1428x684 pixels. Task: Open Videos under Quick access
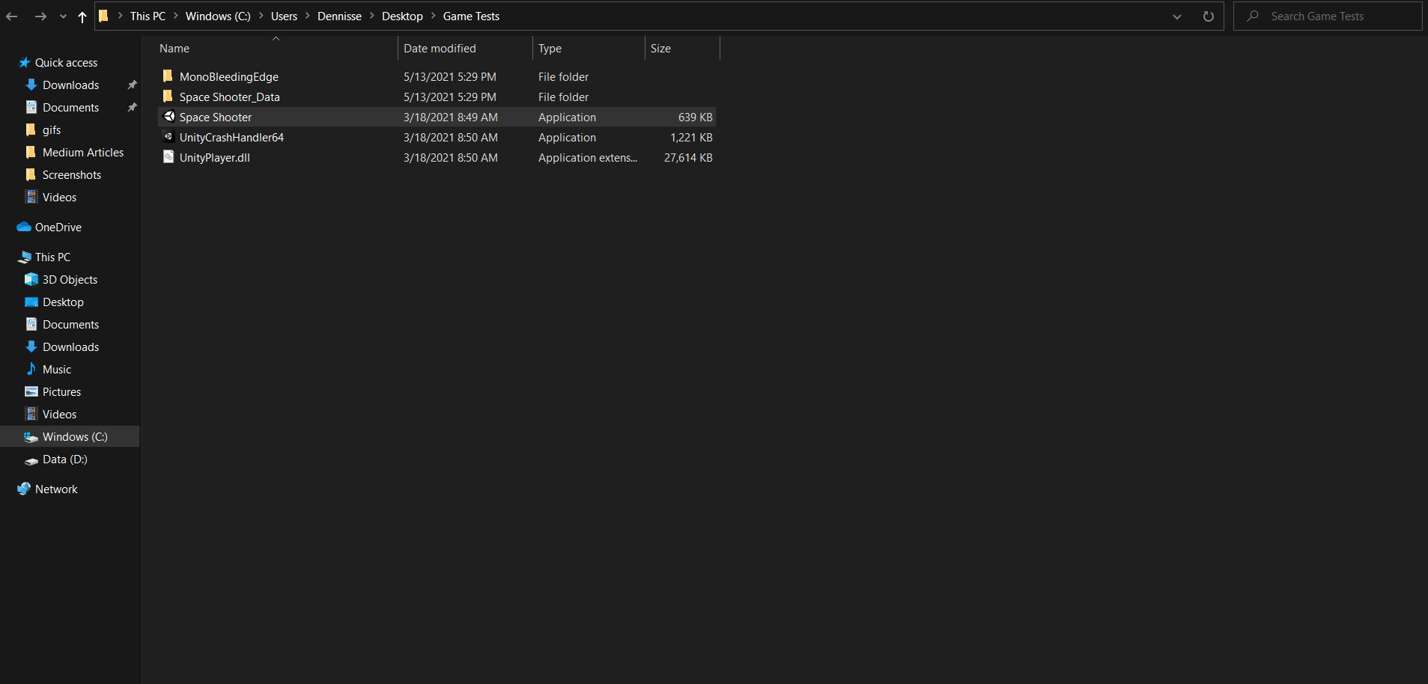click(59, 198)
